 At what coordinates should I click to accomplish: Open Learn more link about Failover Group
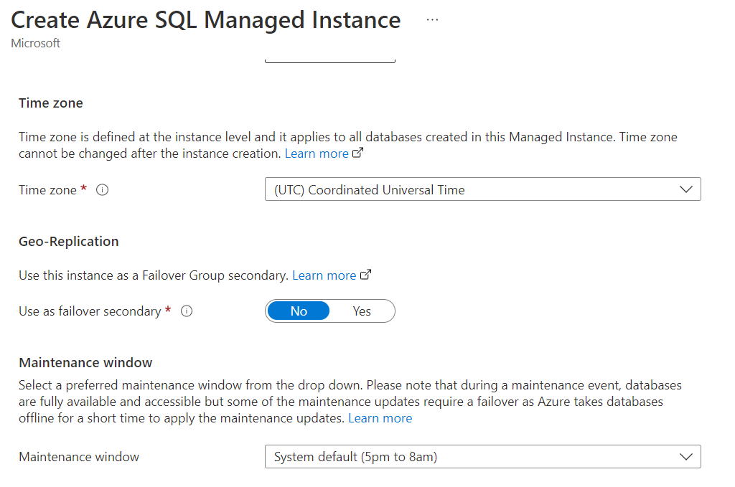[324, 275]
